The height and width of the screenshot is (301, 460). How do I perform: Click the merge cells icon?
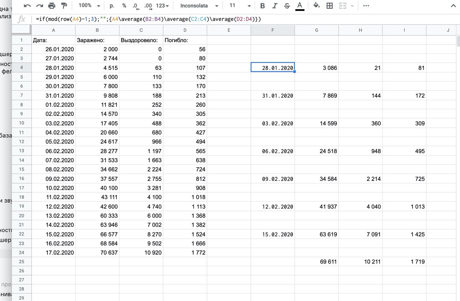pyautogui.click(x=343, y=6)
